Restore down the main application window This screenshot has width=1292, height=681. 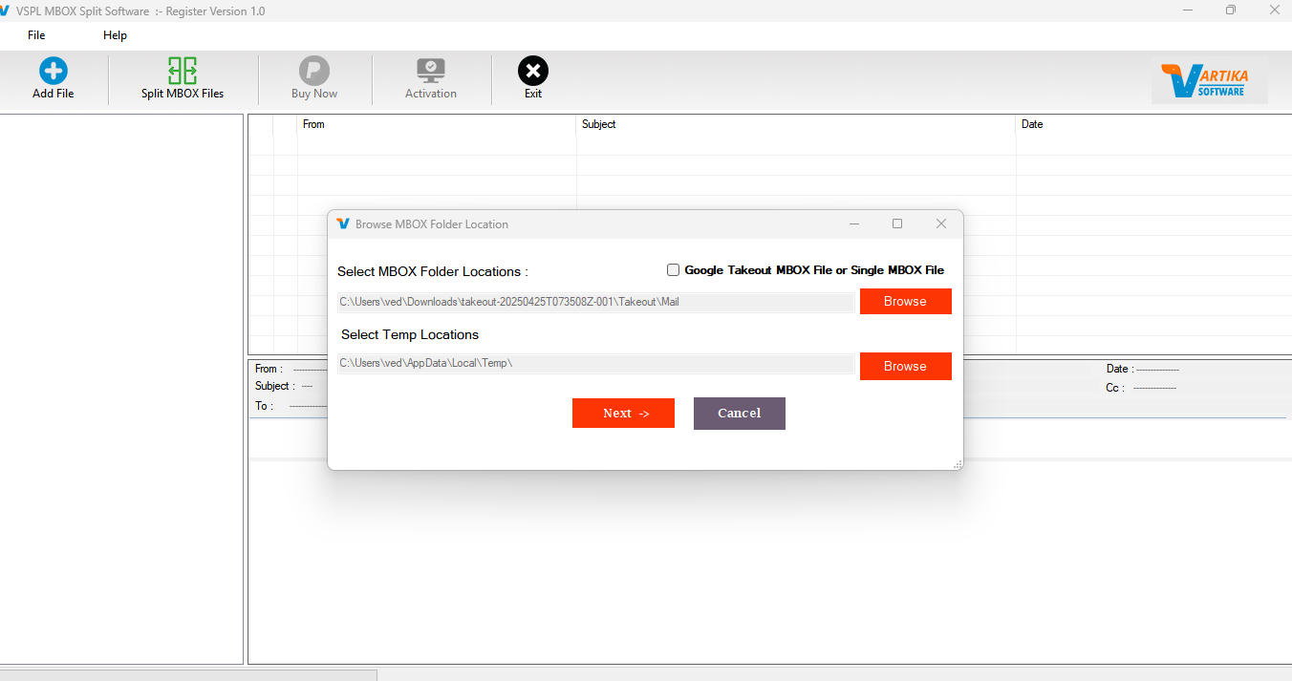[1231, 11]
